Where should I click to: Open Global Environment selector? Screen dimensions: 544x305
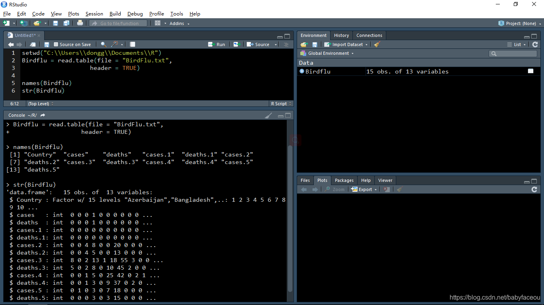[x=327, y=53]
